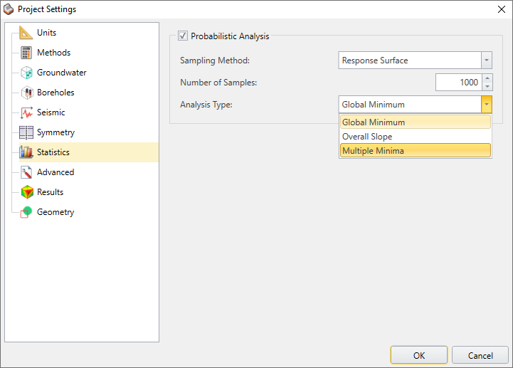
Task: Click the Number of Samples 1000 field
Action: [x=459, y=82]
